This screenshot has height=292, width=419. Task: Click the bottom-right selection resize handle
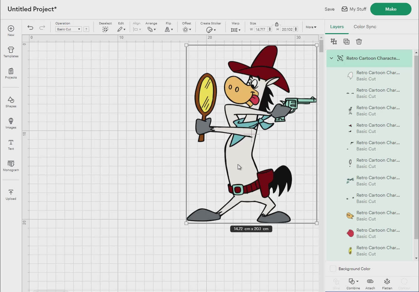point(317,223)
